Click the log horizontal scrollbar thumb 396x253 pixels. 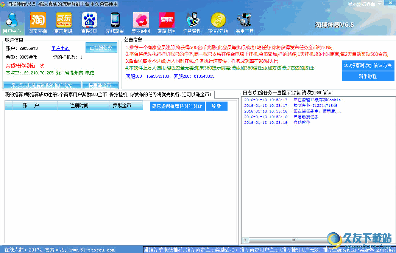pos(293,240)
